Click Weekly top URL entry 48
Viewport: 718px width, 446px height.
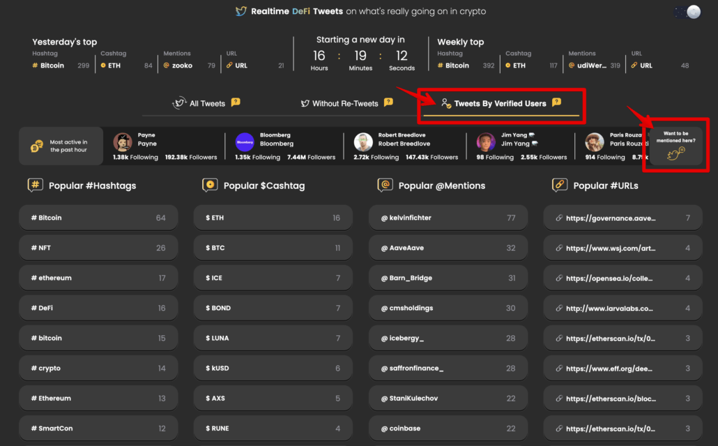[x=660, y=66]
